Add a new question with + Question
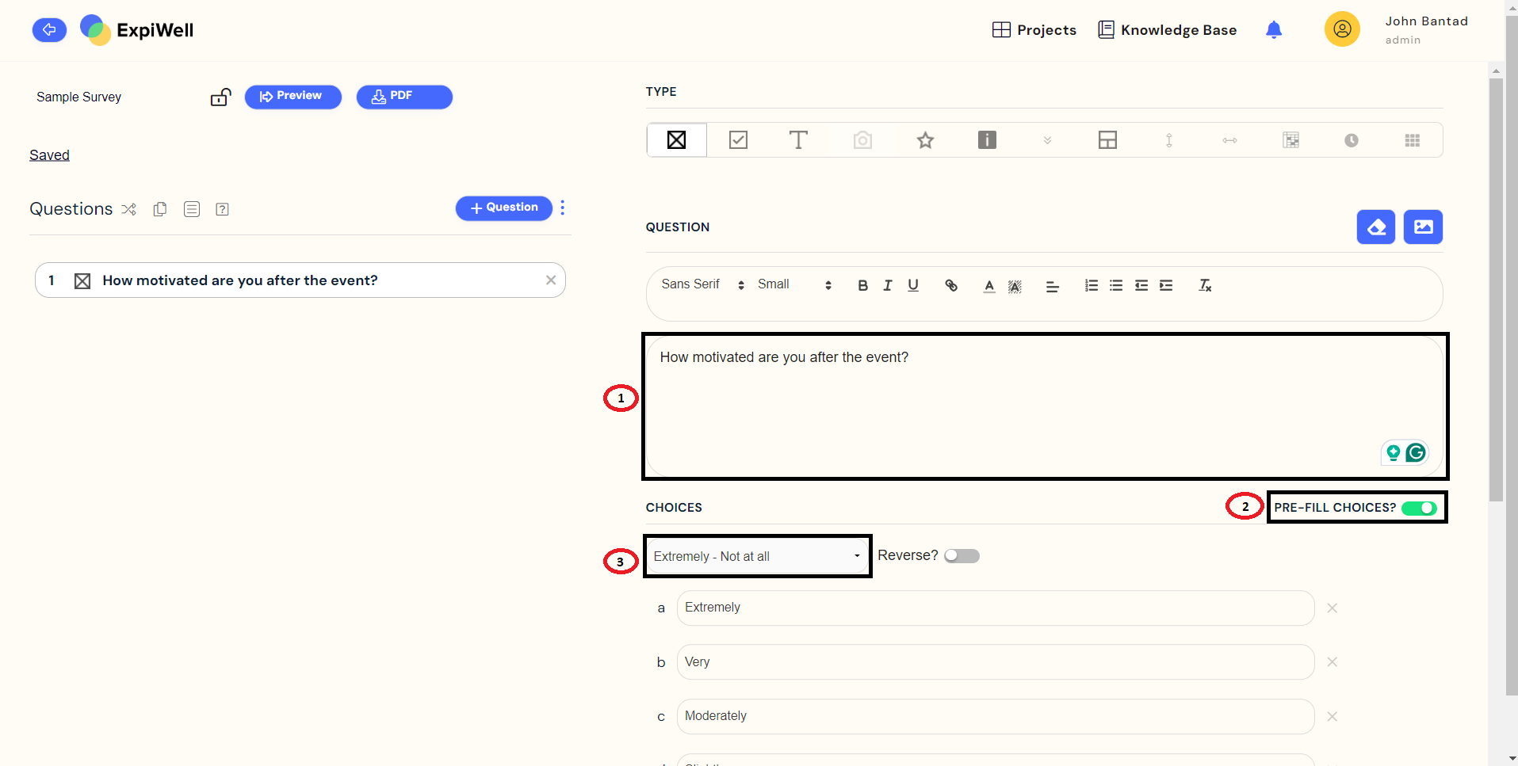Viewport: 1518px width, 766px height. [503, 208]
